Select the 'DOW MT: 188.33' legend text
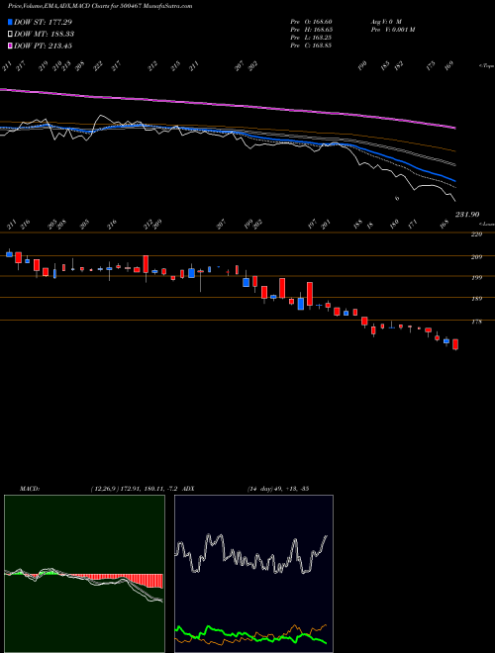Screen dimensions: 495x653 pyautogui.click(x=44, y=34)
